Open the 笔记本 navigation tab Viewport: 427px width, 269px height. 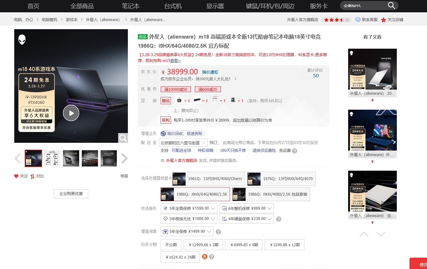(131, 6)
